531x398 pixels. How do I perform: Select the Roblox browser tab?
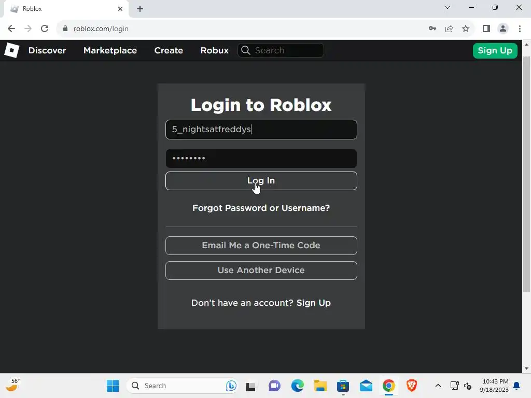[66, 9]
